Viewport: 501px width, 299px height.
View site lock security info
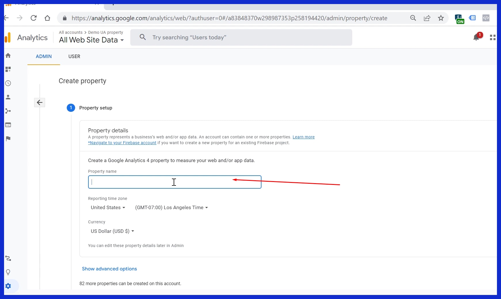pyautogui.click(x=65, y=18)
